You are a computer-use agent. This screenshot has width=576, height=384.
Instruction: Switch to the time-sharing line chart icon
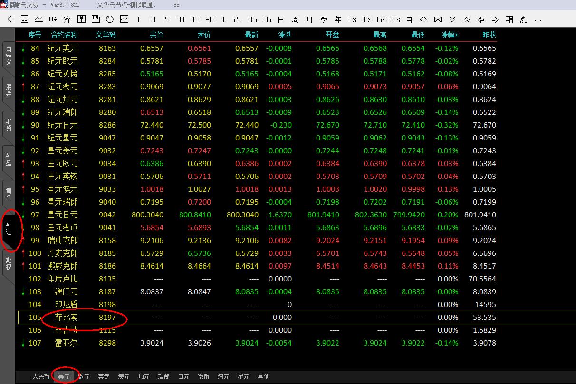point(39,19)
